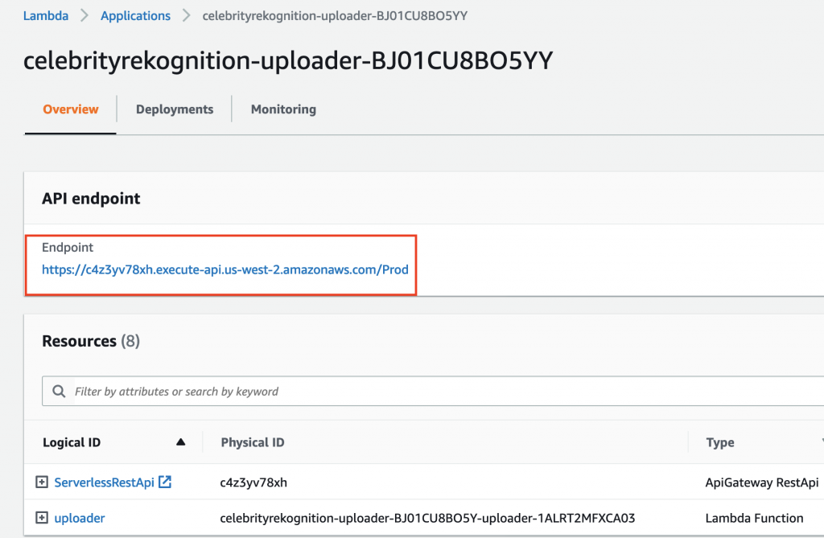824x538 pixels.
Task: Open the external link icon beside ServerlessRestApi
Action: tap(164, 482)
